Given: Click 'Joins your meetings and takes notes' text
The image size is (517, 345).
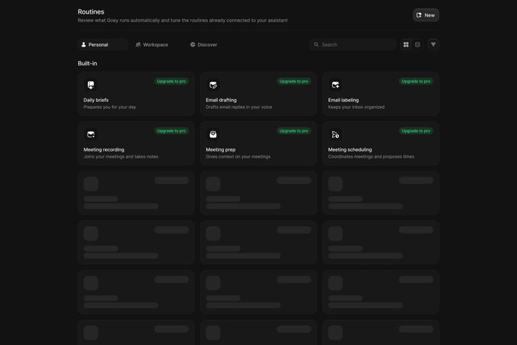Looking at the screenshot, I should [x=120, y=157].
